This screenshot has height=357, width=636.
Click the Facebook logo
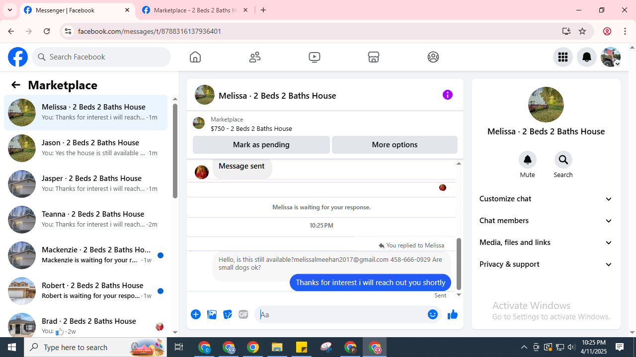tap(18, 57)
